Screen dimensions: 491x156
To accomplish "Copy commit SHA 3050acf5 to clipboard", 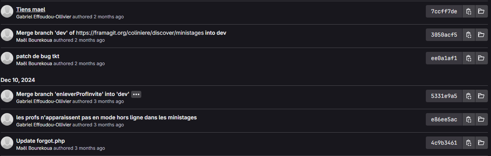I will point(468,35).
